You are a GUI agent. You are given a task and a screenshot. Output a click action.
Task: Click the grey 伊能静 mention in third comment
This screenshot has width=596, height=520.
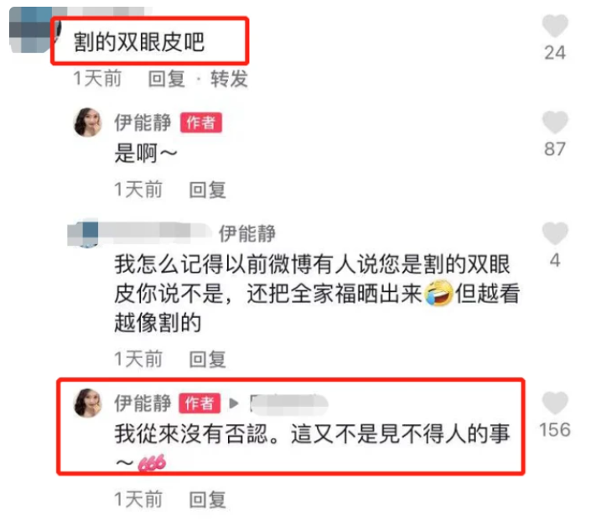tap(247, 233)
